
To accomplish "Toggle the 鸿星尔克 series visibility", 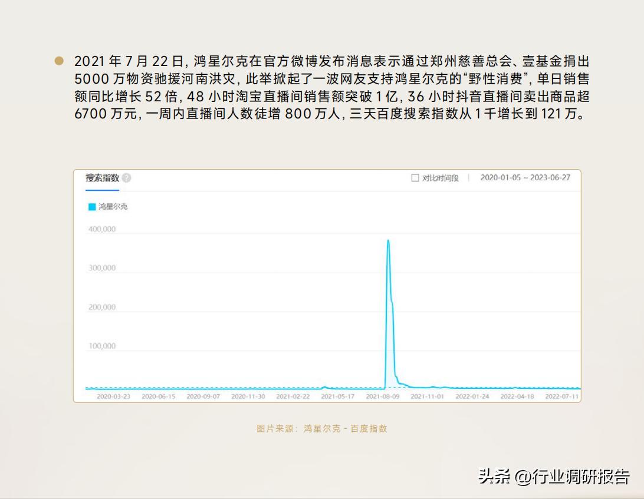I will [105, 207].
